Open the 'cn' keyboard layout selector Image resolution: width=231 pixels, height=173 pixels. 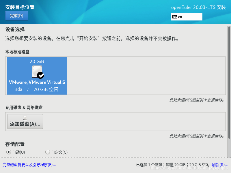tap(187, 17)
